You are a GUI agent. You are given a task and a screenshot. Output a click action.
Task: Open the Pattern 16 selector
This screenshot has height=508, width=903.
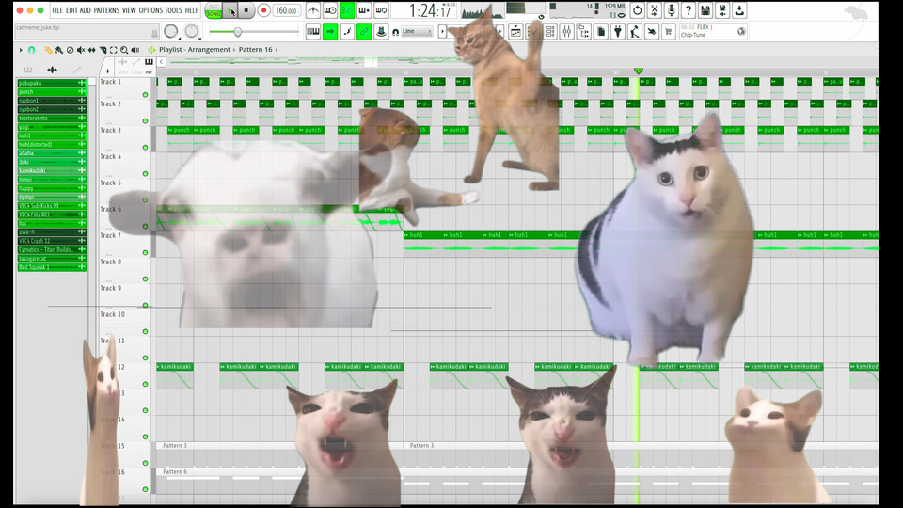click(x=255, y=50)
